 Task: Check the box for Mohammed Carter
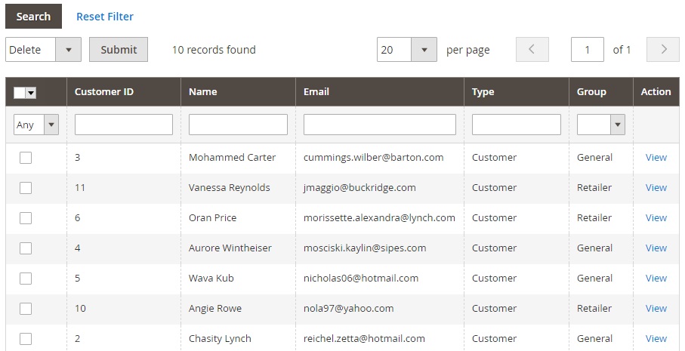[26, 158]
